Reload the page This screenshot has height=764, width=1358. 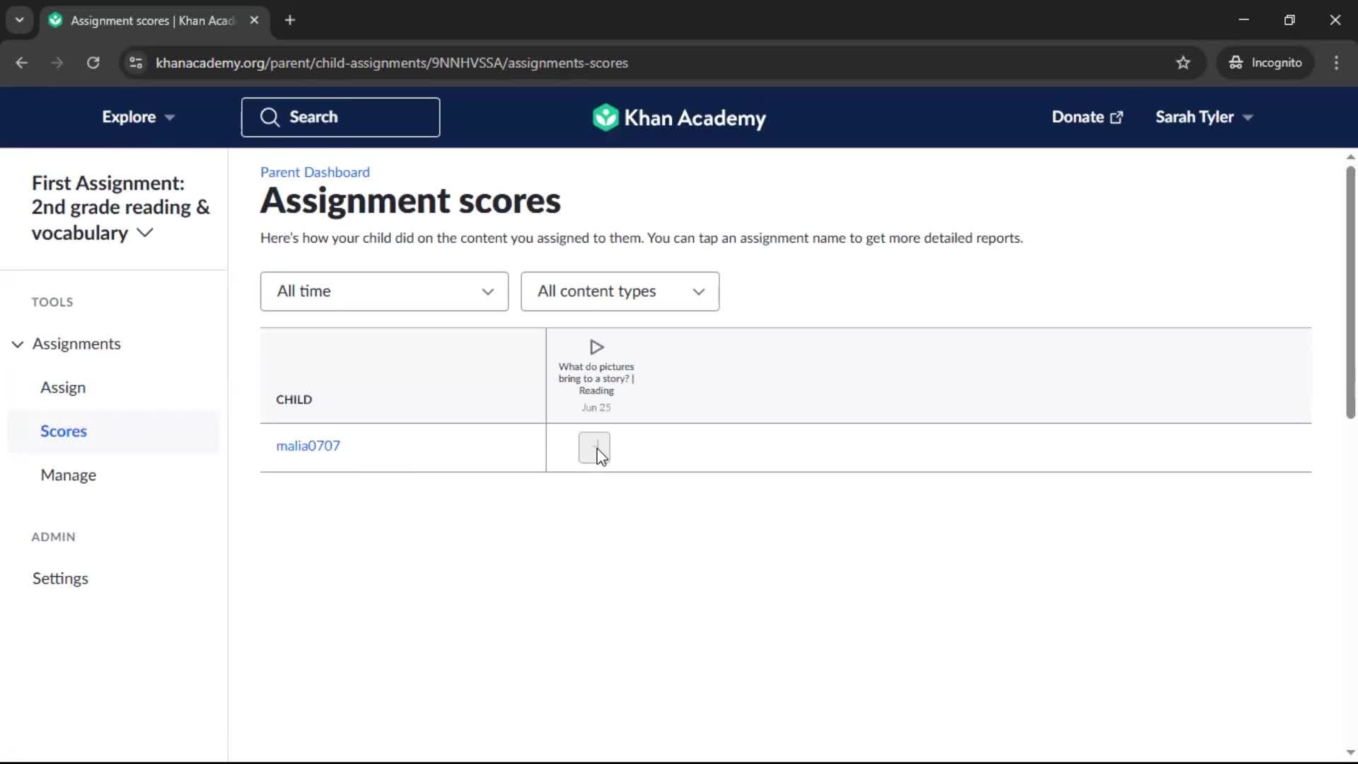pyautogui.click(x=93, y=63)
